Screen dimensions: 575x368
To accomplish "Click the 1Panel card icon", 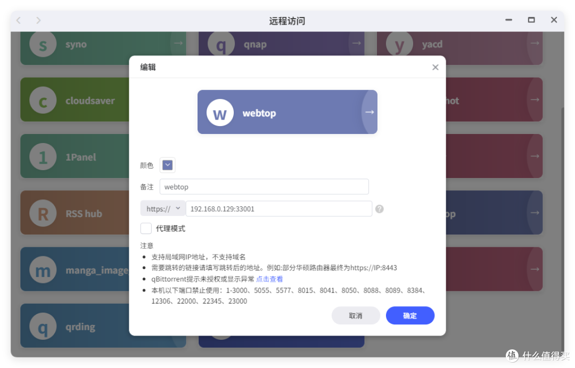I will 43,157.
